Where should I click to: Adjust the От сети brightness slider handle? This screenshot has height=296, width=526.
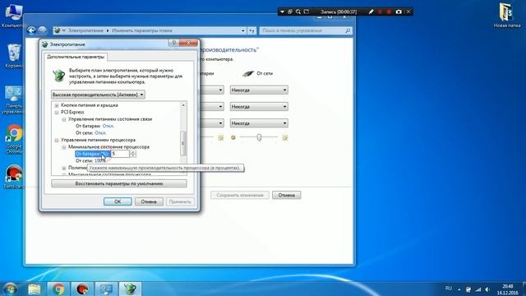(259, 137)
